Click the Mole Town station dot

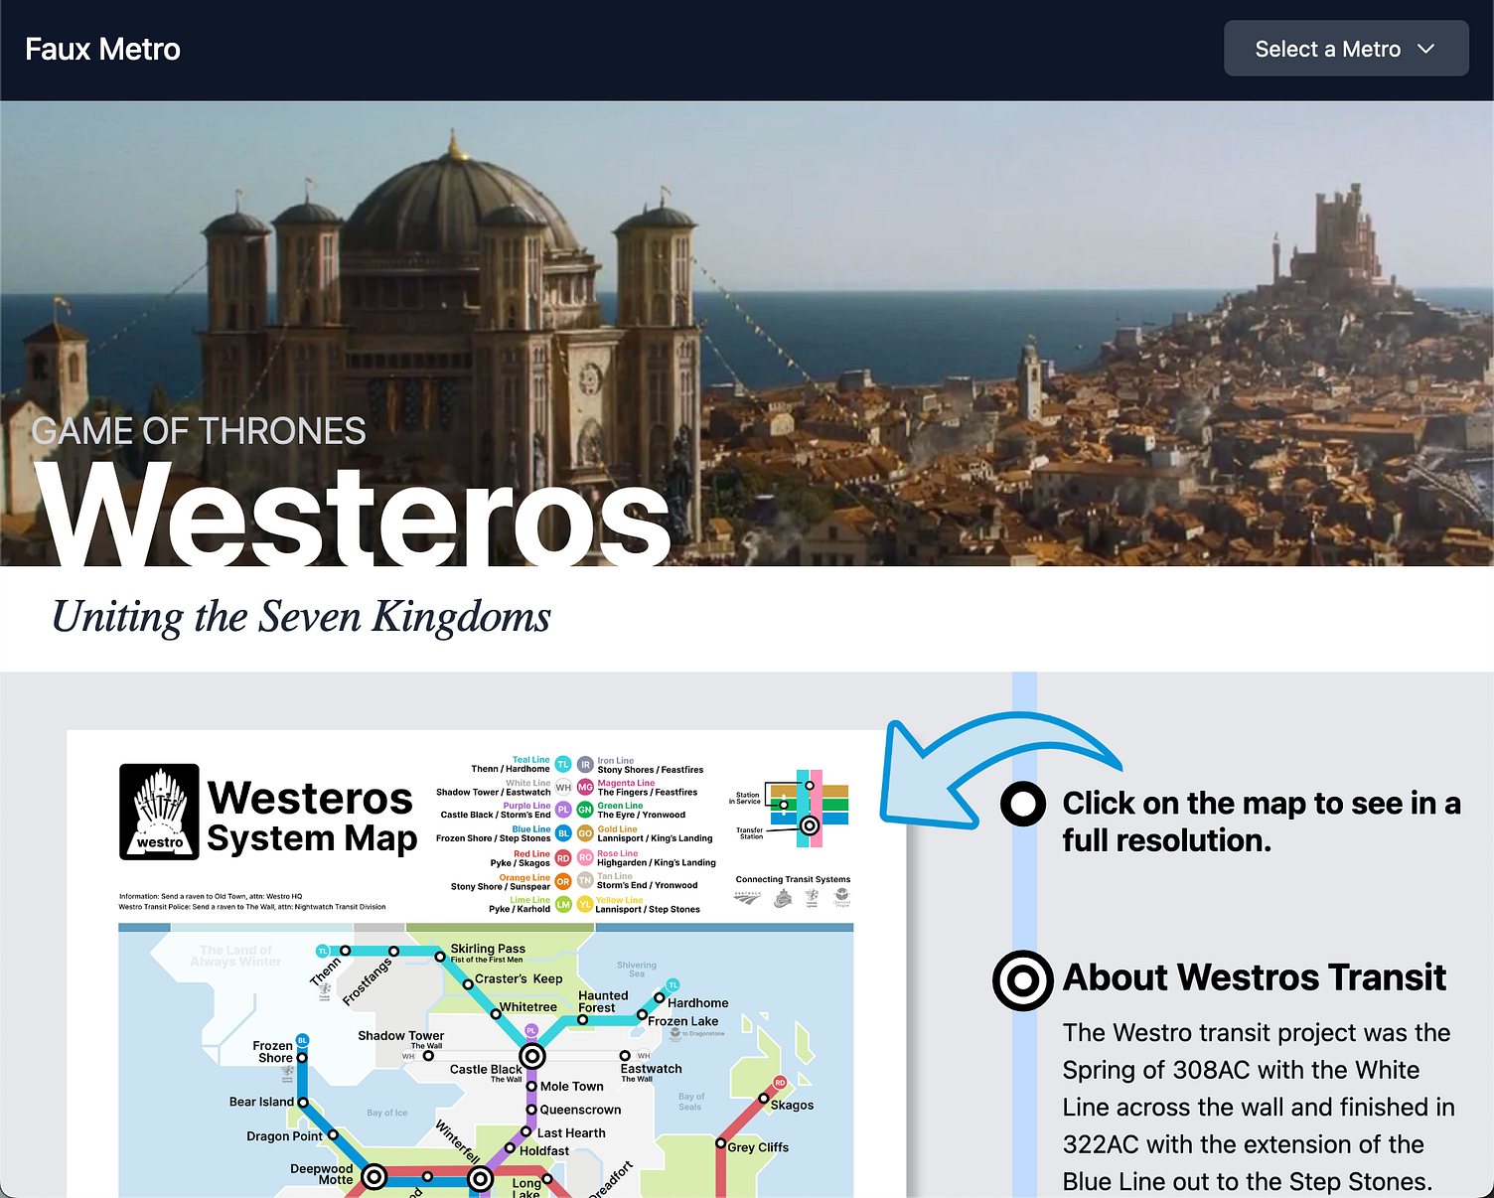pos(531,1086)
